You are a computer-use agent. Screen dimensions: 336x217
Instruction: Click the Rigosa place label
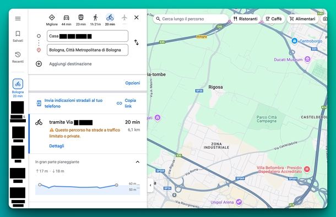[x=215, y=87]
